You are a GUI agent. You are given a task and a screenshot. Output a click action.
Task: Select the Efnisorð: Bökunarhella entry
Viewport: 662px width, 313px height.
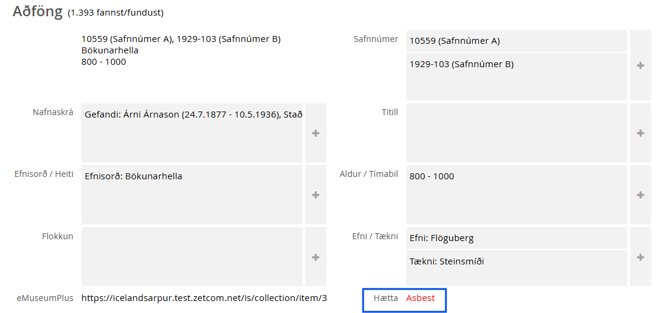tap(133, 176)
